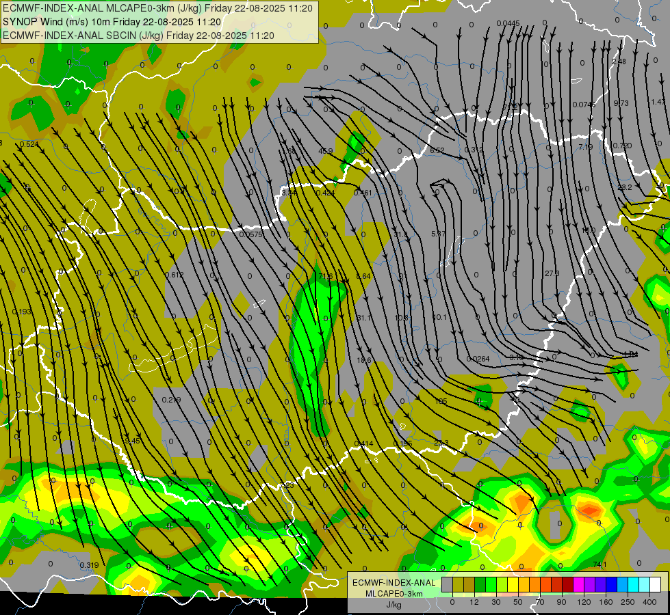Click the legend tick label 400
This screenshot has width=670, height=615.
[649, 602]
